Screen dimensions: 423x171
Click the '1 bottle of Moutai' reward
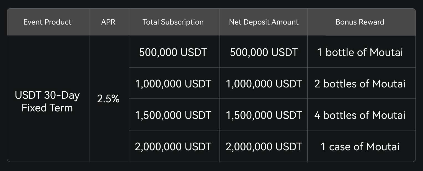click(360, 52)
